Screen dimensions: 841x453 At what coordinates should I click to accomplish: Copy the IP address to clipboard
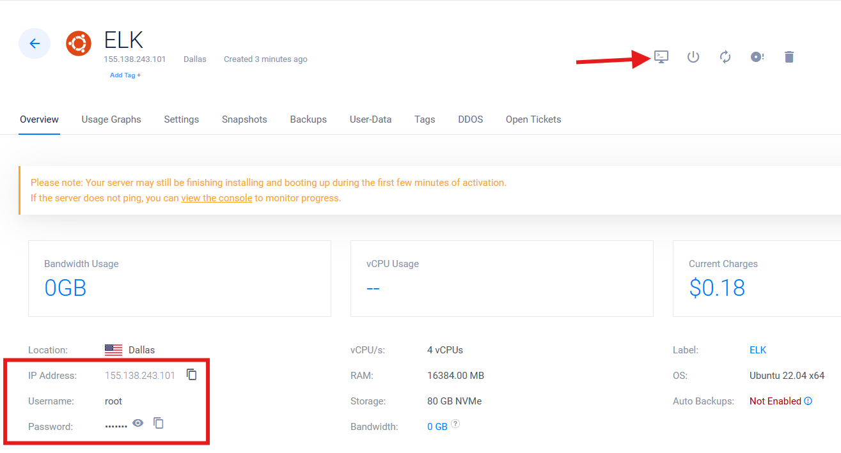[x=192, y=374]
